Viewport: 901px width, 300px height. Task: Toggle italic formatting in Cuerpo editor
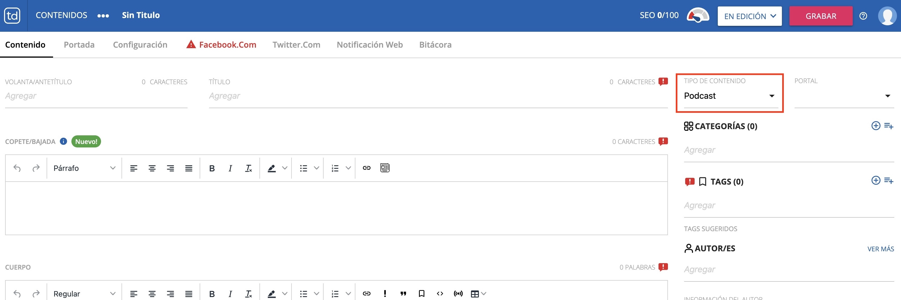point(230,293)
